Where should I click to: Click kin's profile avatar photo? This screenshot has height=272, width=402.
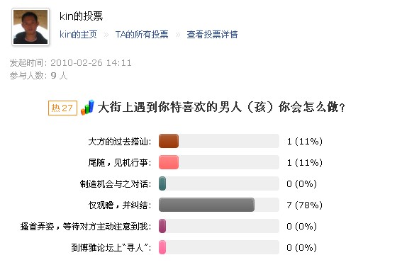30,27
